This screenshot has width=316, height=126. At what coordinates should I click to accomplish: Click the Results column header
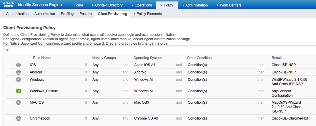pos(277,58)
